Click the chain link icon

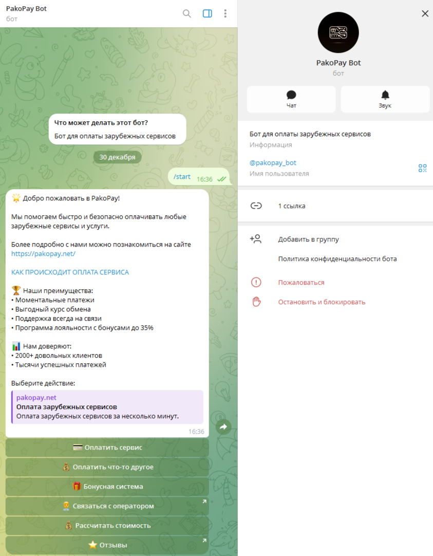pos(256,206)
